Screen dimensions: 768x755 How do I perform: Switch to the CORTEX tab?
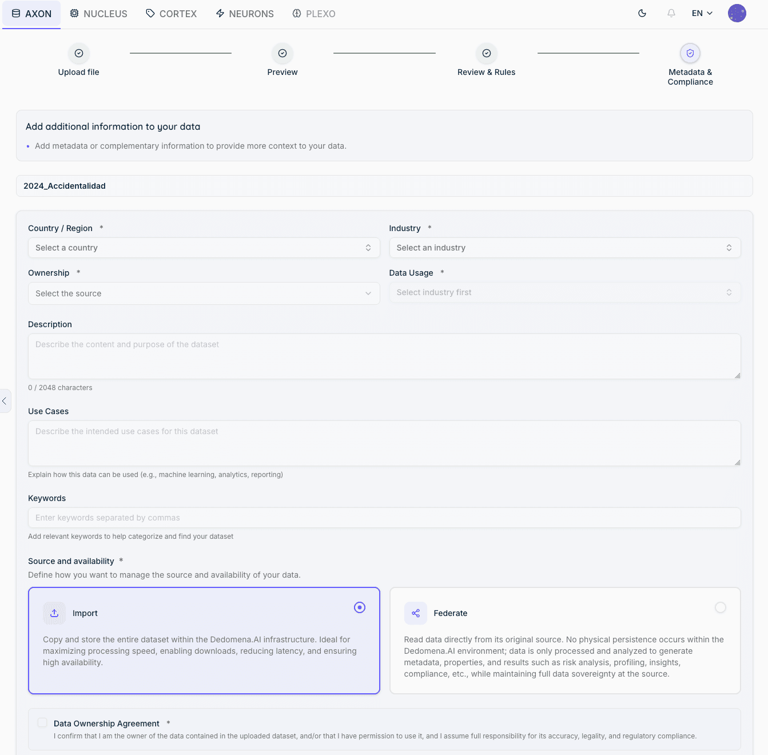click(x=171, y=14)
